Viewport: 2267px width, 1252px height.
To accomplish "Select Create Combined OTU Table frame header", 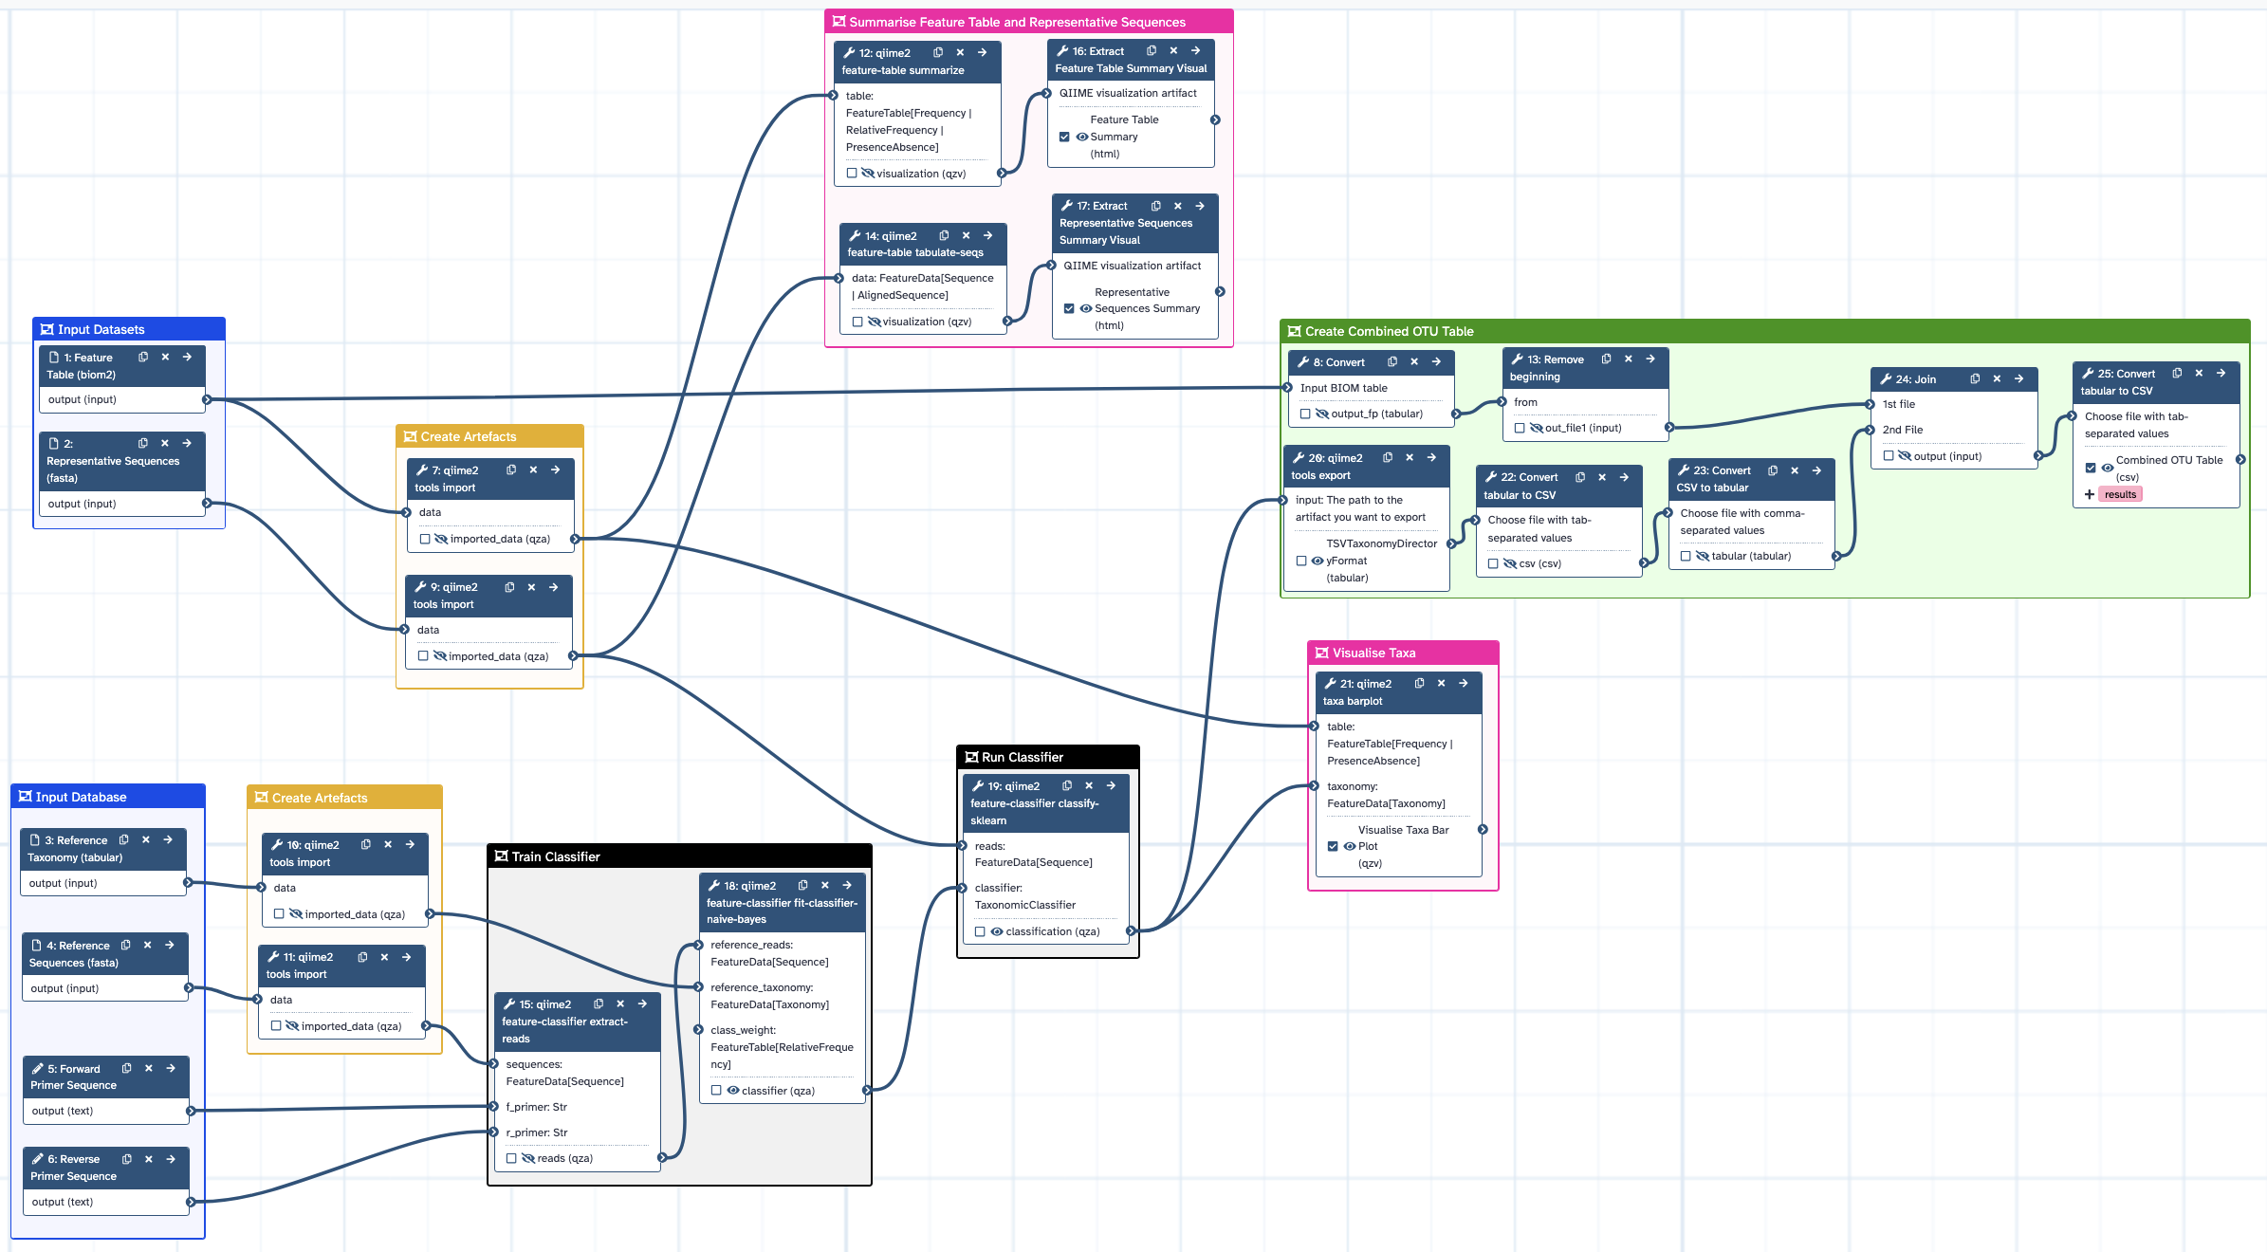I will tap(1389, 331).
